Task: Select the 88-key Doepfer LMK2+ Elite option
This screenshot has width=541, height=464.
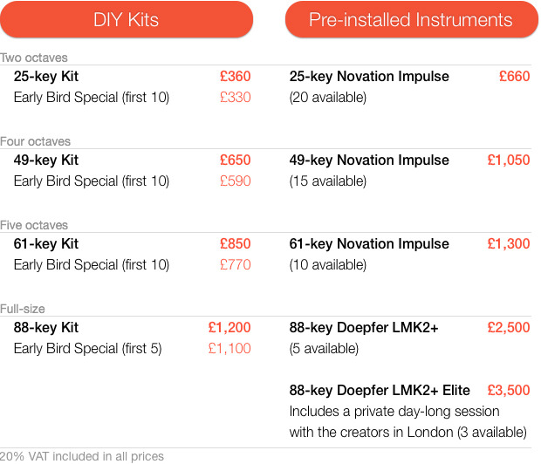Action: pos(380,391)
